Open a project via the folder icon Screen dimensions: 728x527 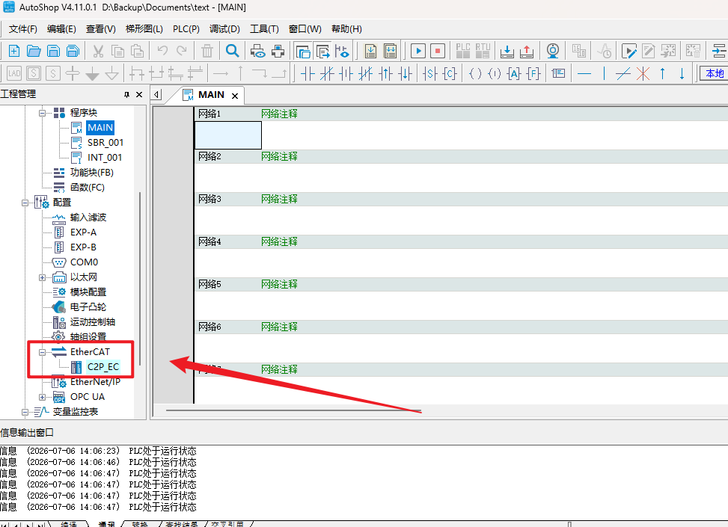[34, 51]
